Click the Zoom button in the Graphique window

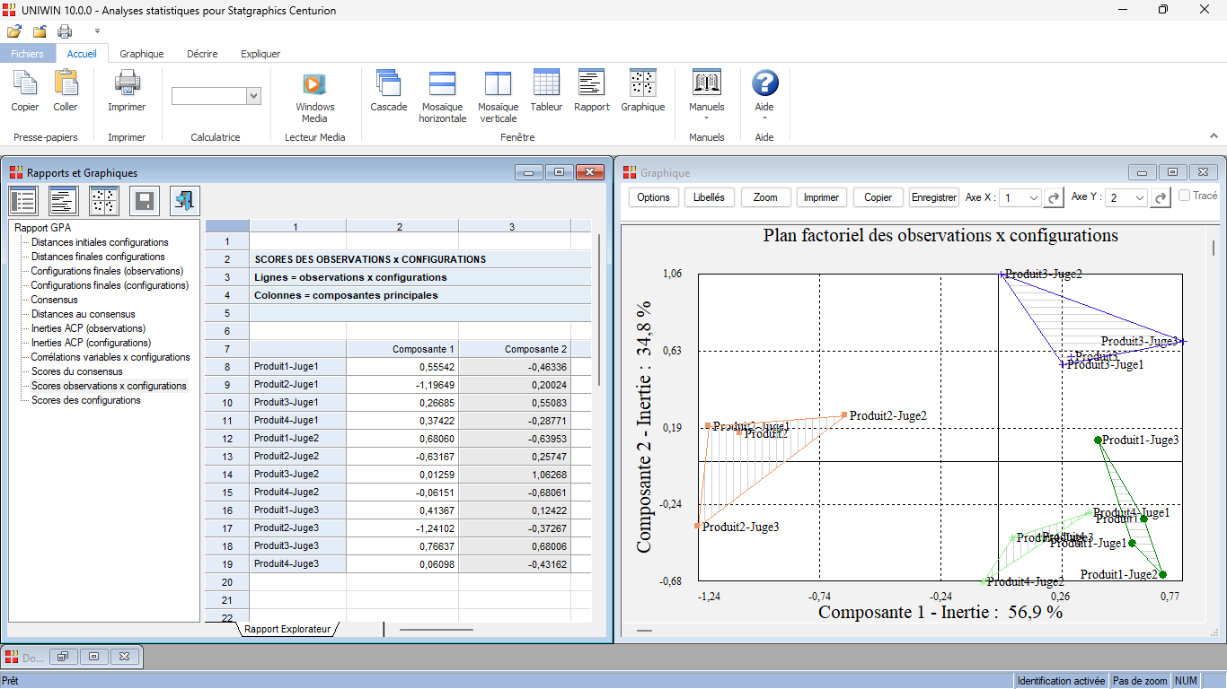pos(765,197)
